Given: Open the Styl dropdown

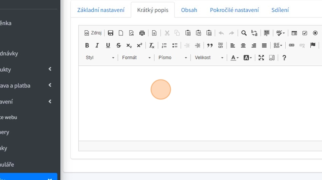Looking at the screenshot, I should click(x=100, y=58).
